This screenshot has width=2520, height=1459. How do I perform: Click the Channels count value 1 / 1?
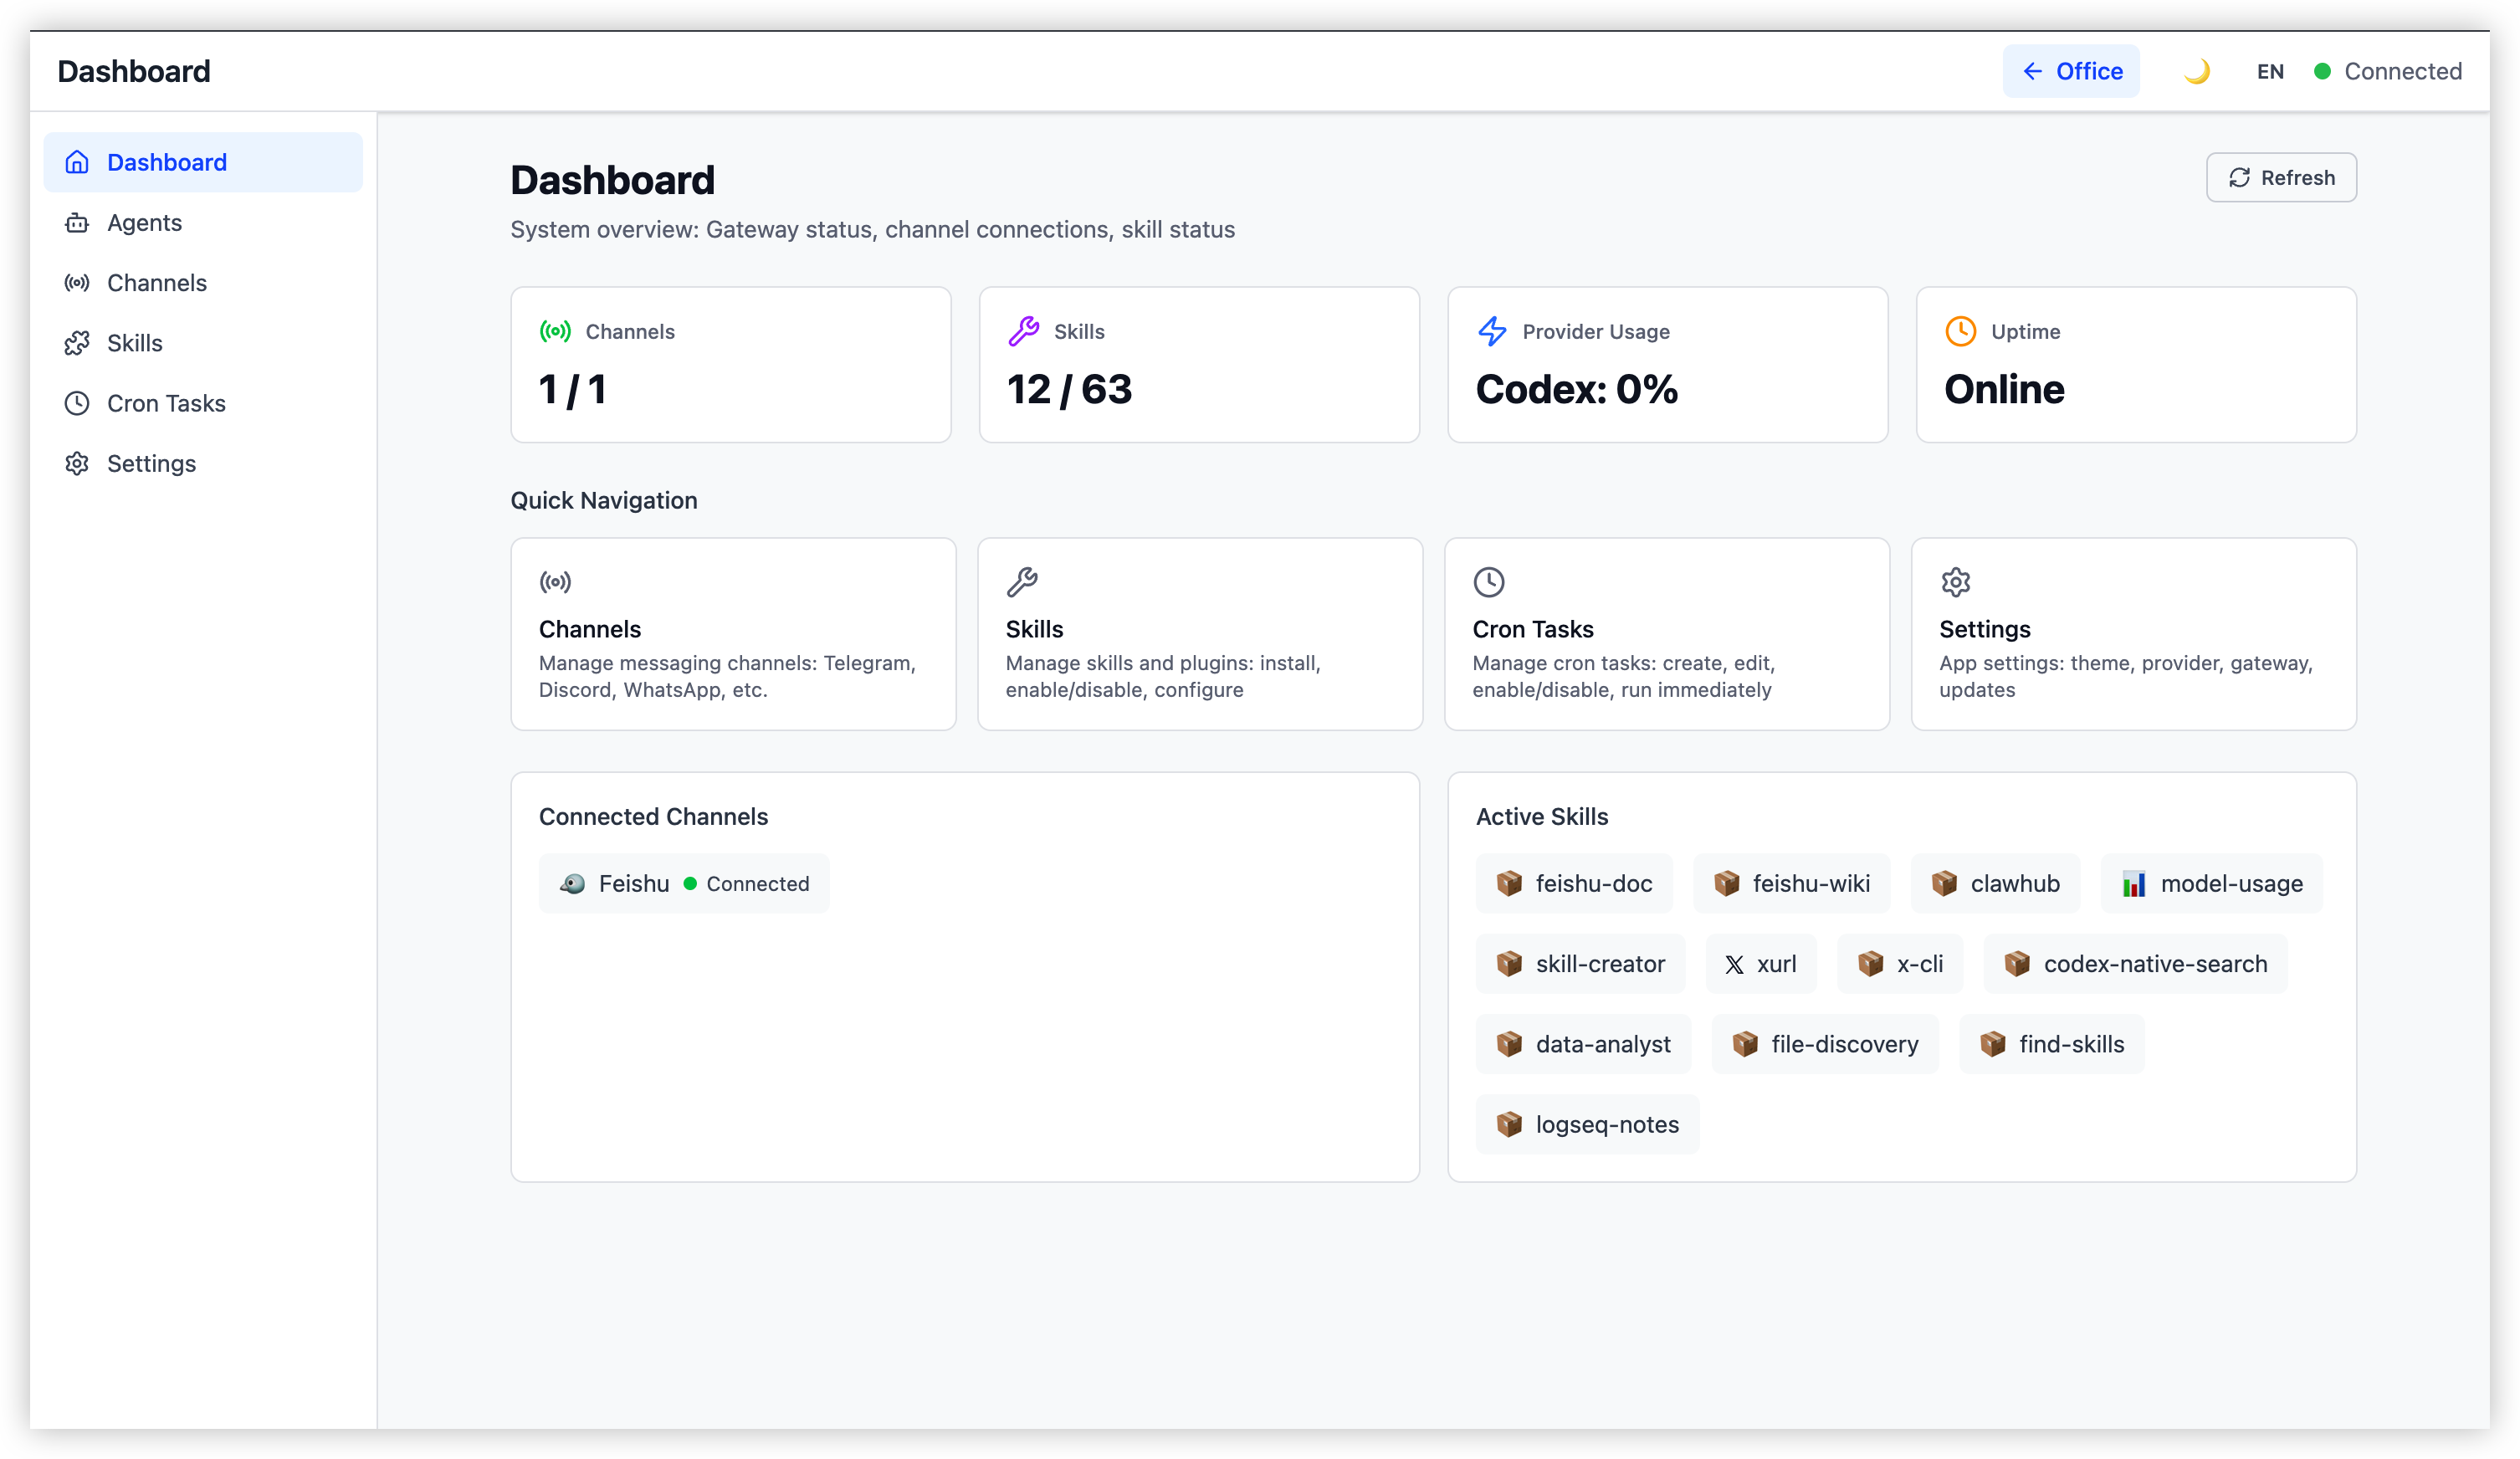tap(572, 389)
